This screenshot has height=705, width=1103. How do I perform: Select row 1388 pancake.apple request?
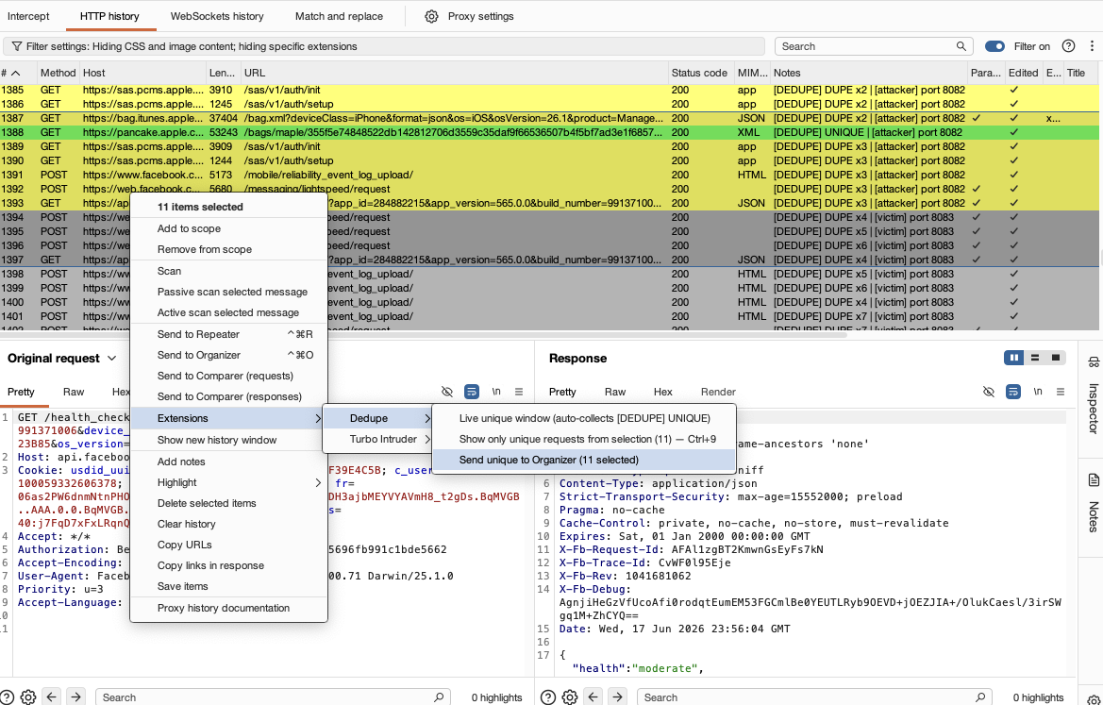(549, 132)
